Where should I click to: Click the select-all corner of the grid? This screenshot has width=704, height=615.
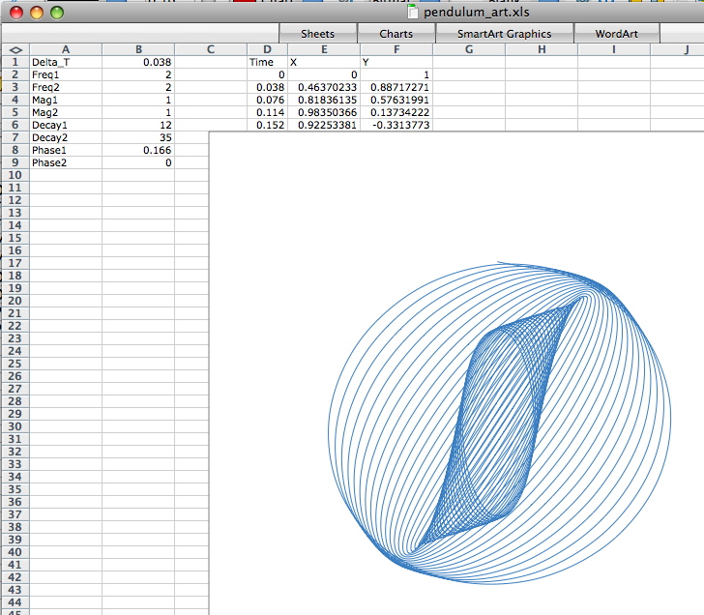click(x=15, y=49)
